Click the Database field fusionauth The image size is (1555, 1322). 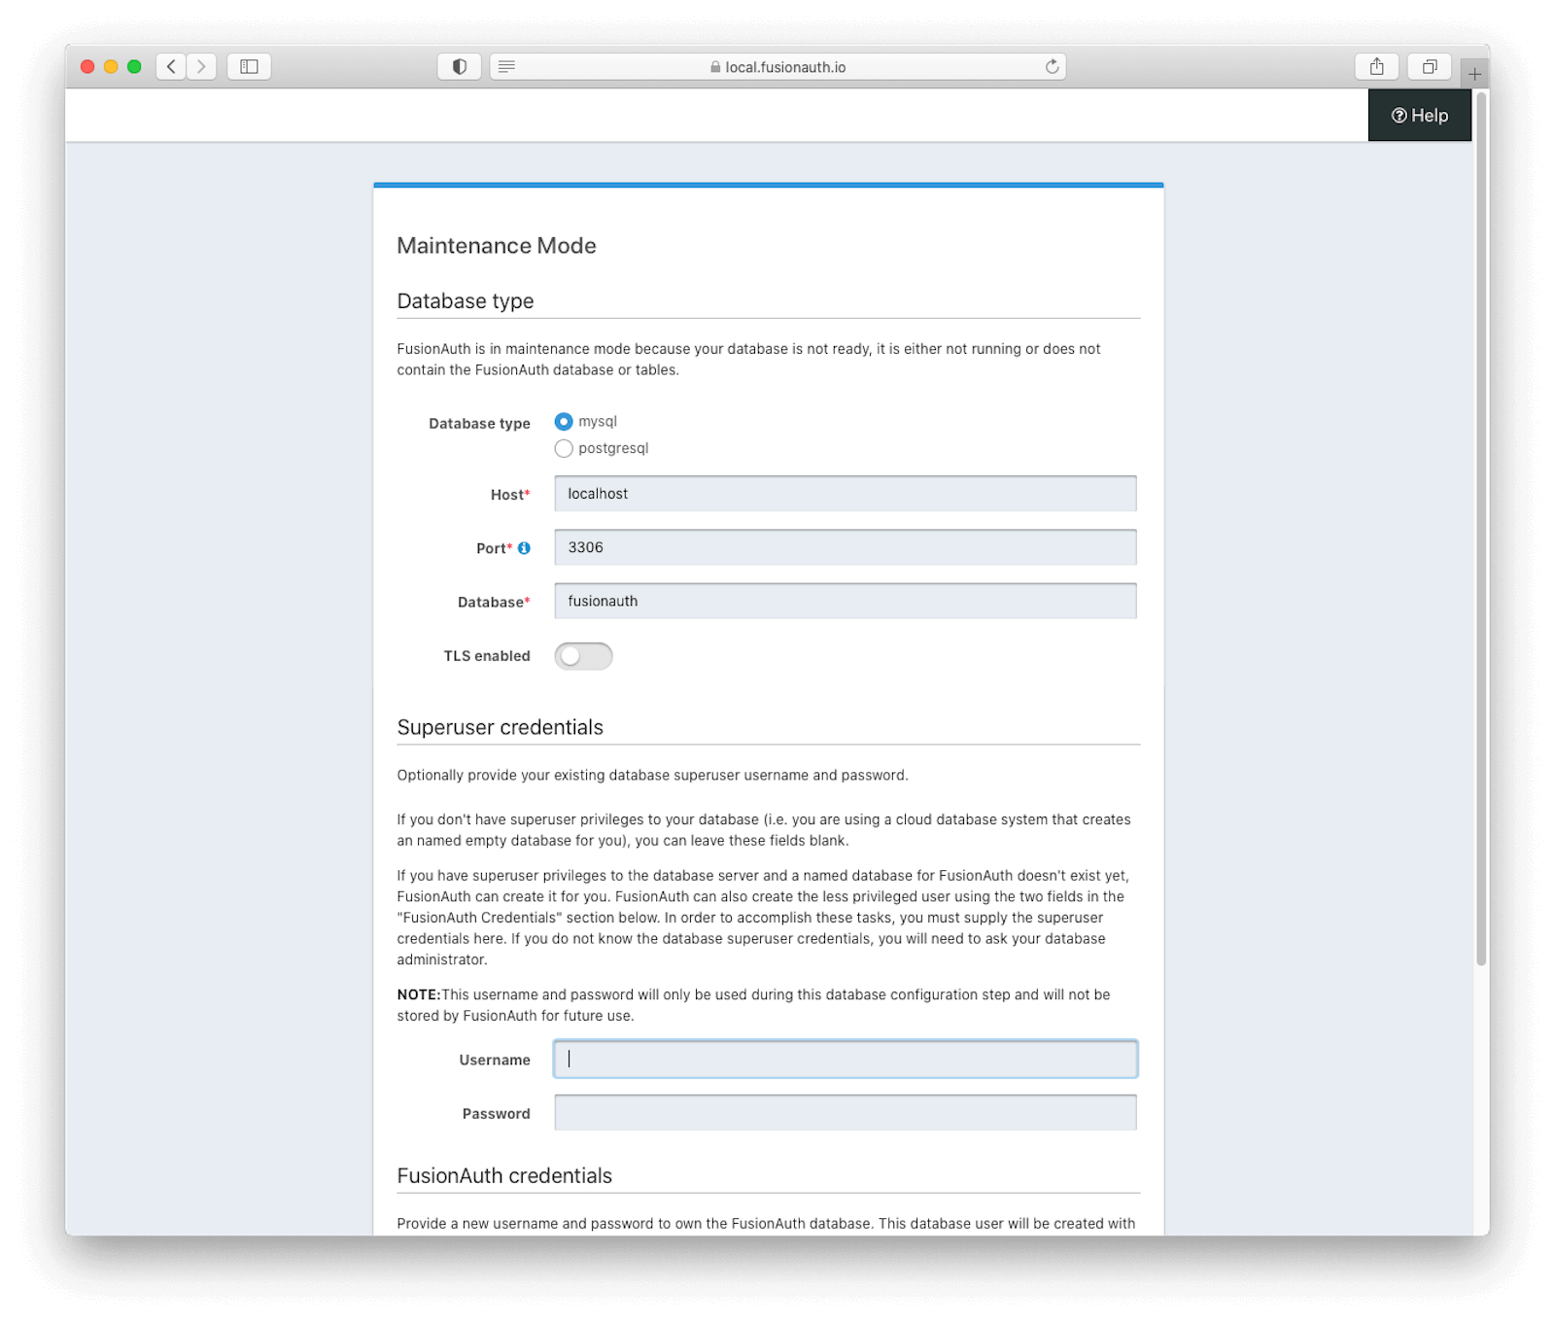(x=846, y=601)
